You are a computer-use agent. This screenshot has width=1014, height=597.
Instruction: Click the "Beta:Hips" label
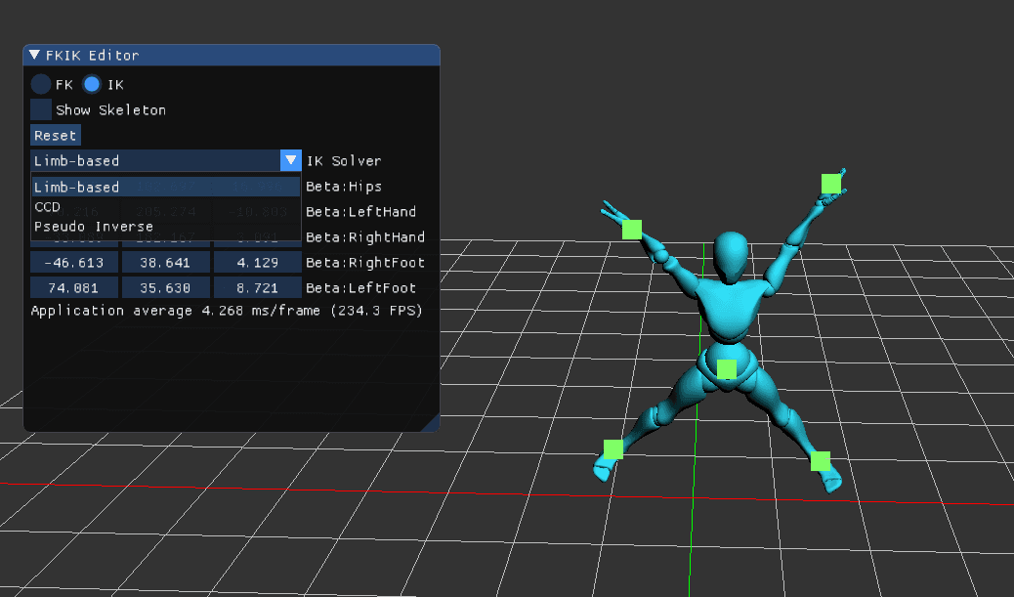pyautogui.click(x=344, y=187)
